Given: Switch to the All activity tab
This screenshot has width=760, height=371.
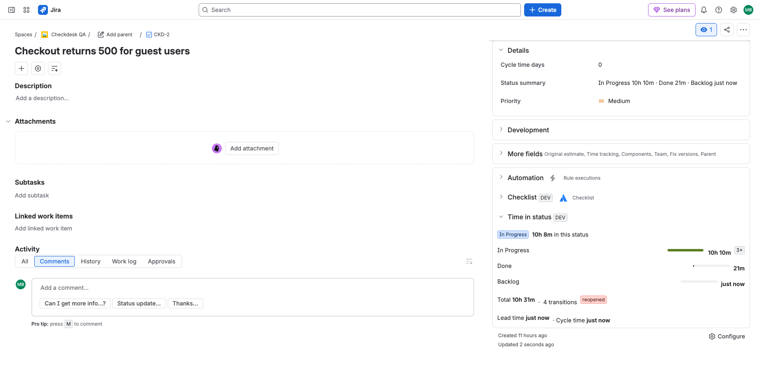Looking at the screenshot, I should coord(25,261).
